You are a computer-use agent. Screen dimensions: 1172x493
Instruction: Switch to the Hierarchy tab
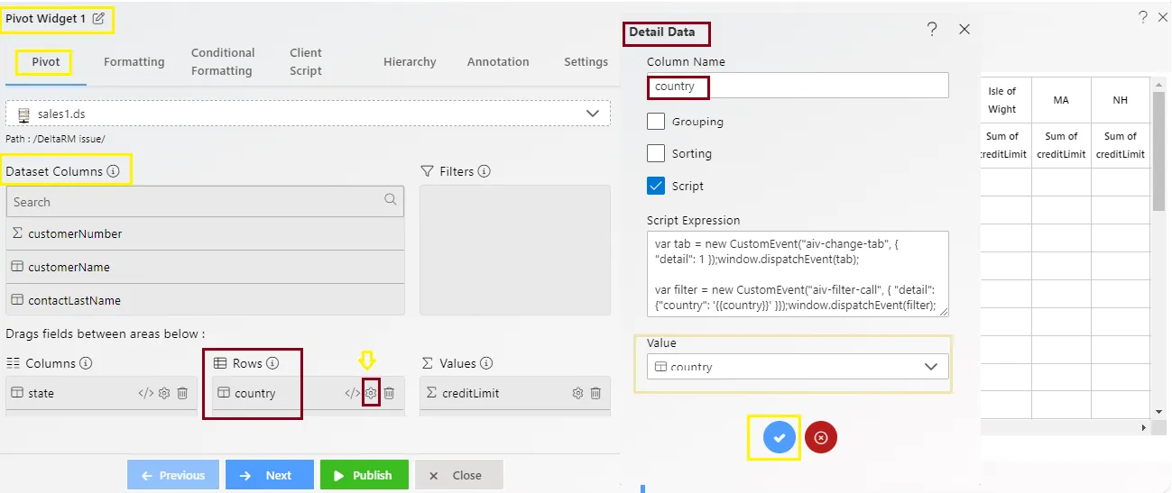(x=410, y=61)
